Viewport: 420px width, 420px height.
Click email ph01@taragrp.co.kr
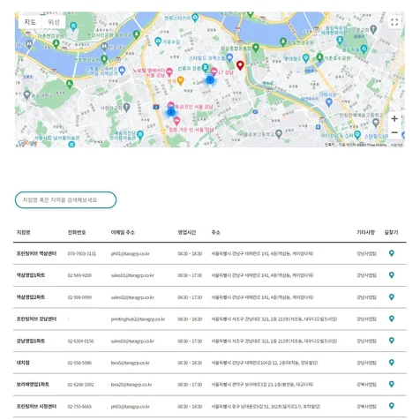(131, 253)
